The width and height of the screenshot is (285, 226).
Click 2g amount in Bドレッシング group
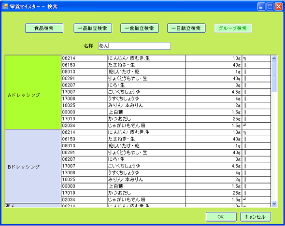(x=214, y=180)
